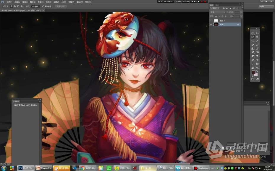
Task: Click lock icon on background layer
Action: (238, 24)
